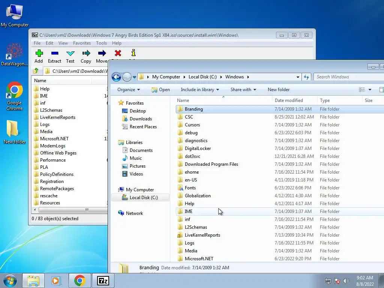384x288 pixels.
Task: Expand the breadcrumb arrow after My Computer
Action: point(184,77)
